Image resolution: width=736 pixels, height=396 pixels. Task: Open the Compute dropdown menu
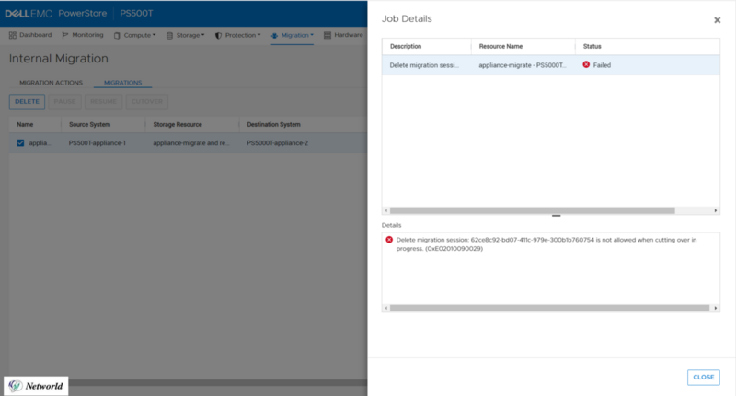coord(134,35)
